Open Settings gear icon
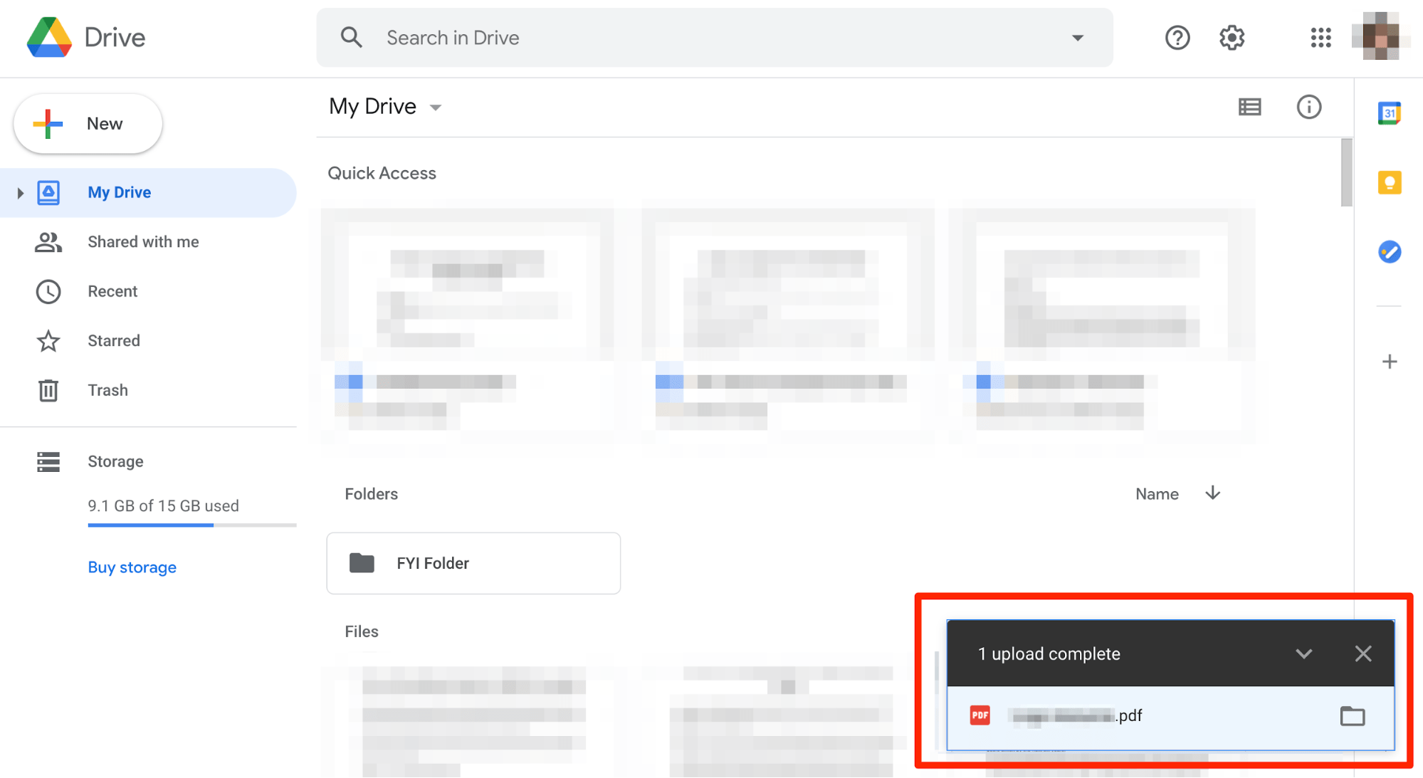 (1230, 37)
